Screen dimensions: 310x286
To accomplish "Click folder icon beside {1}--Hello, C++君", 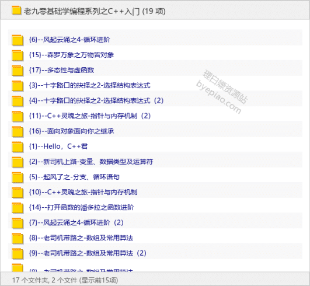I will click(x=18, y=147).
